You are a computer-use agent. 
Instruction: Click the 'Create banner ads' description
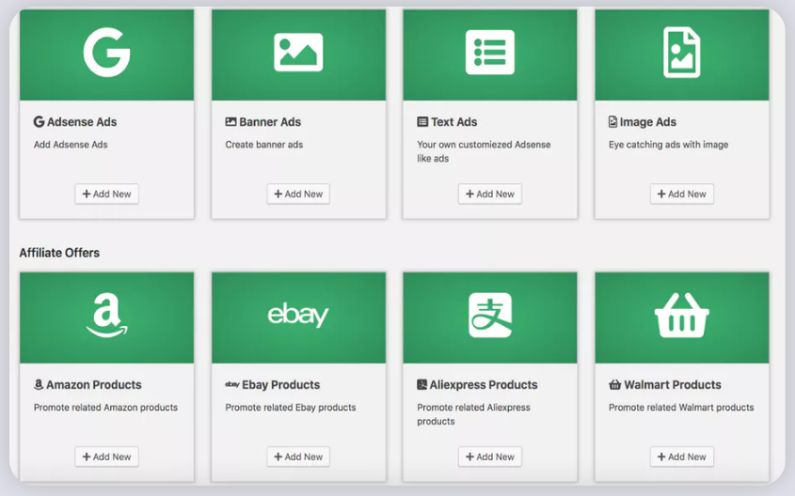click(x=263, y=145)
